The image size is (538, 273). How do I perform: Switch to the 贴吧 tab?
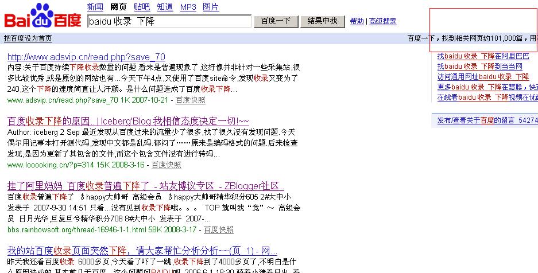(142, 7)
